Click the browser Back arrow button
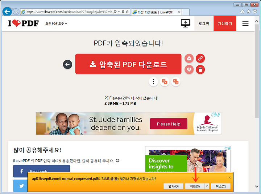 (x=7, y=12)
